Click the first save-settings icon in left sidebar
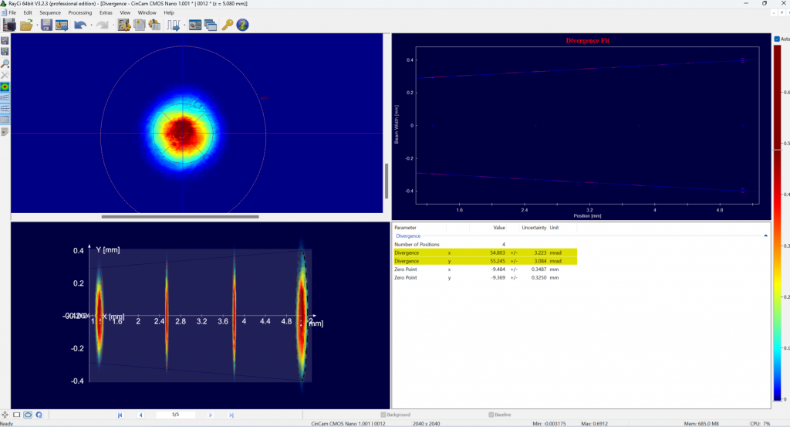Screen dimensions: 790x427 click(x=5, y=40)
